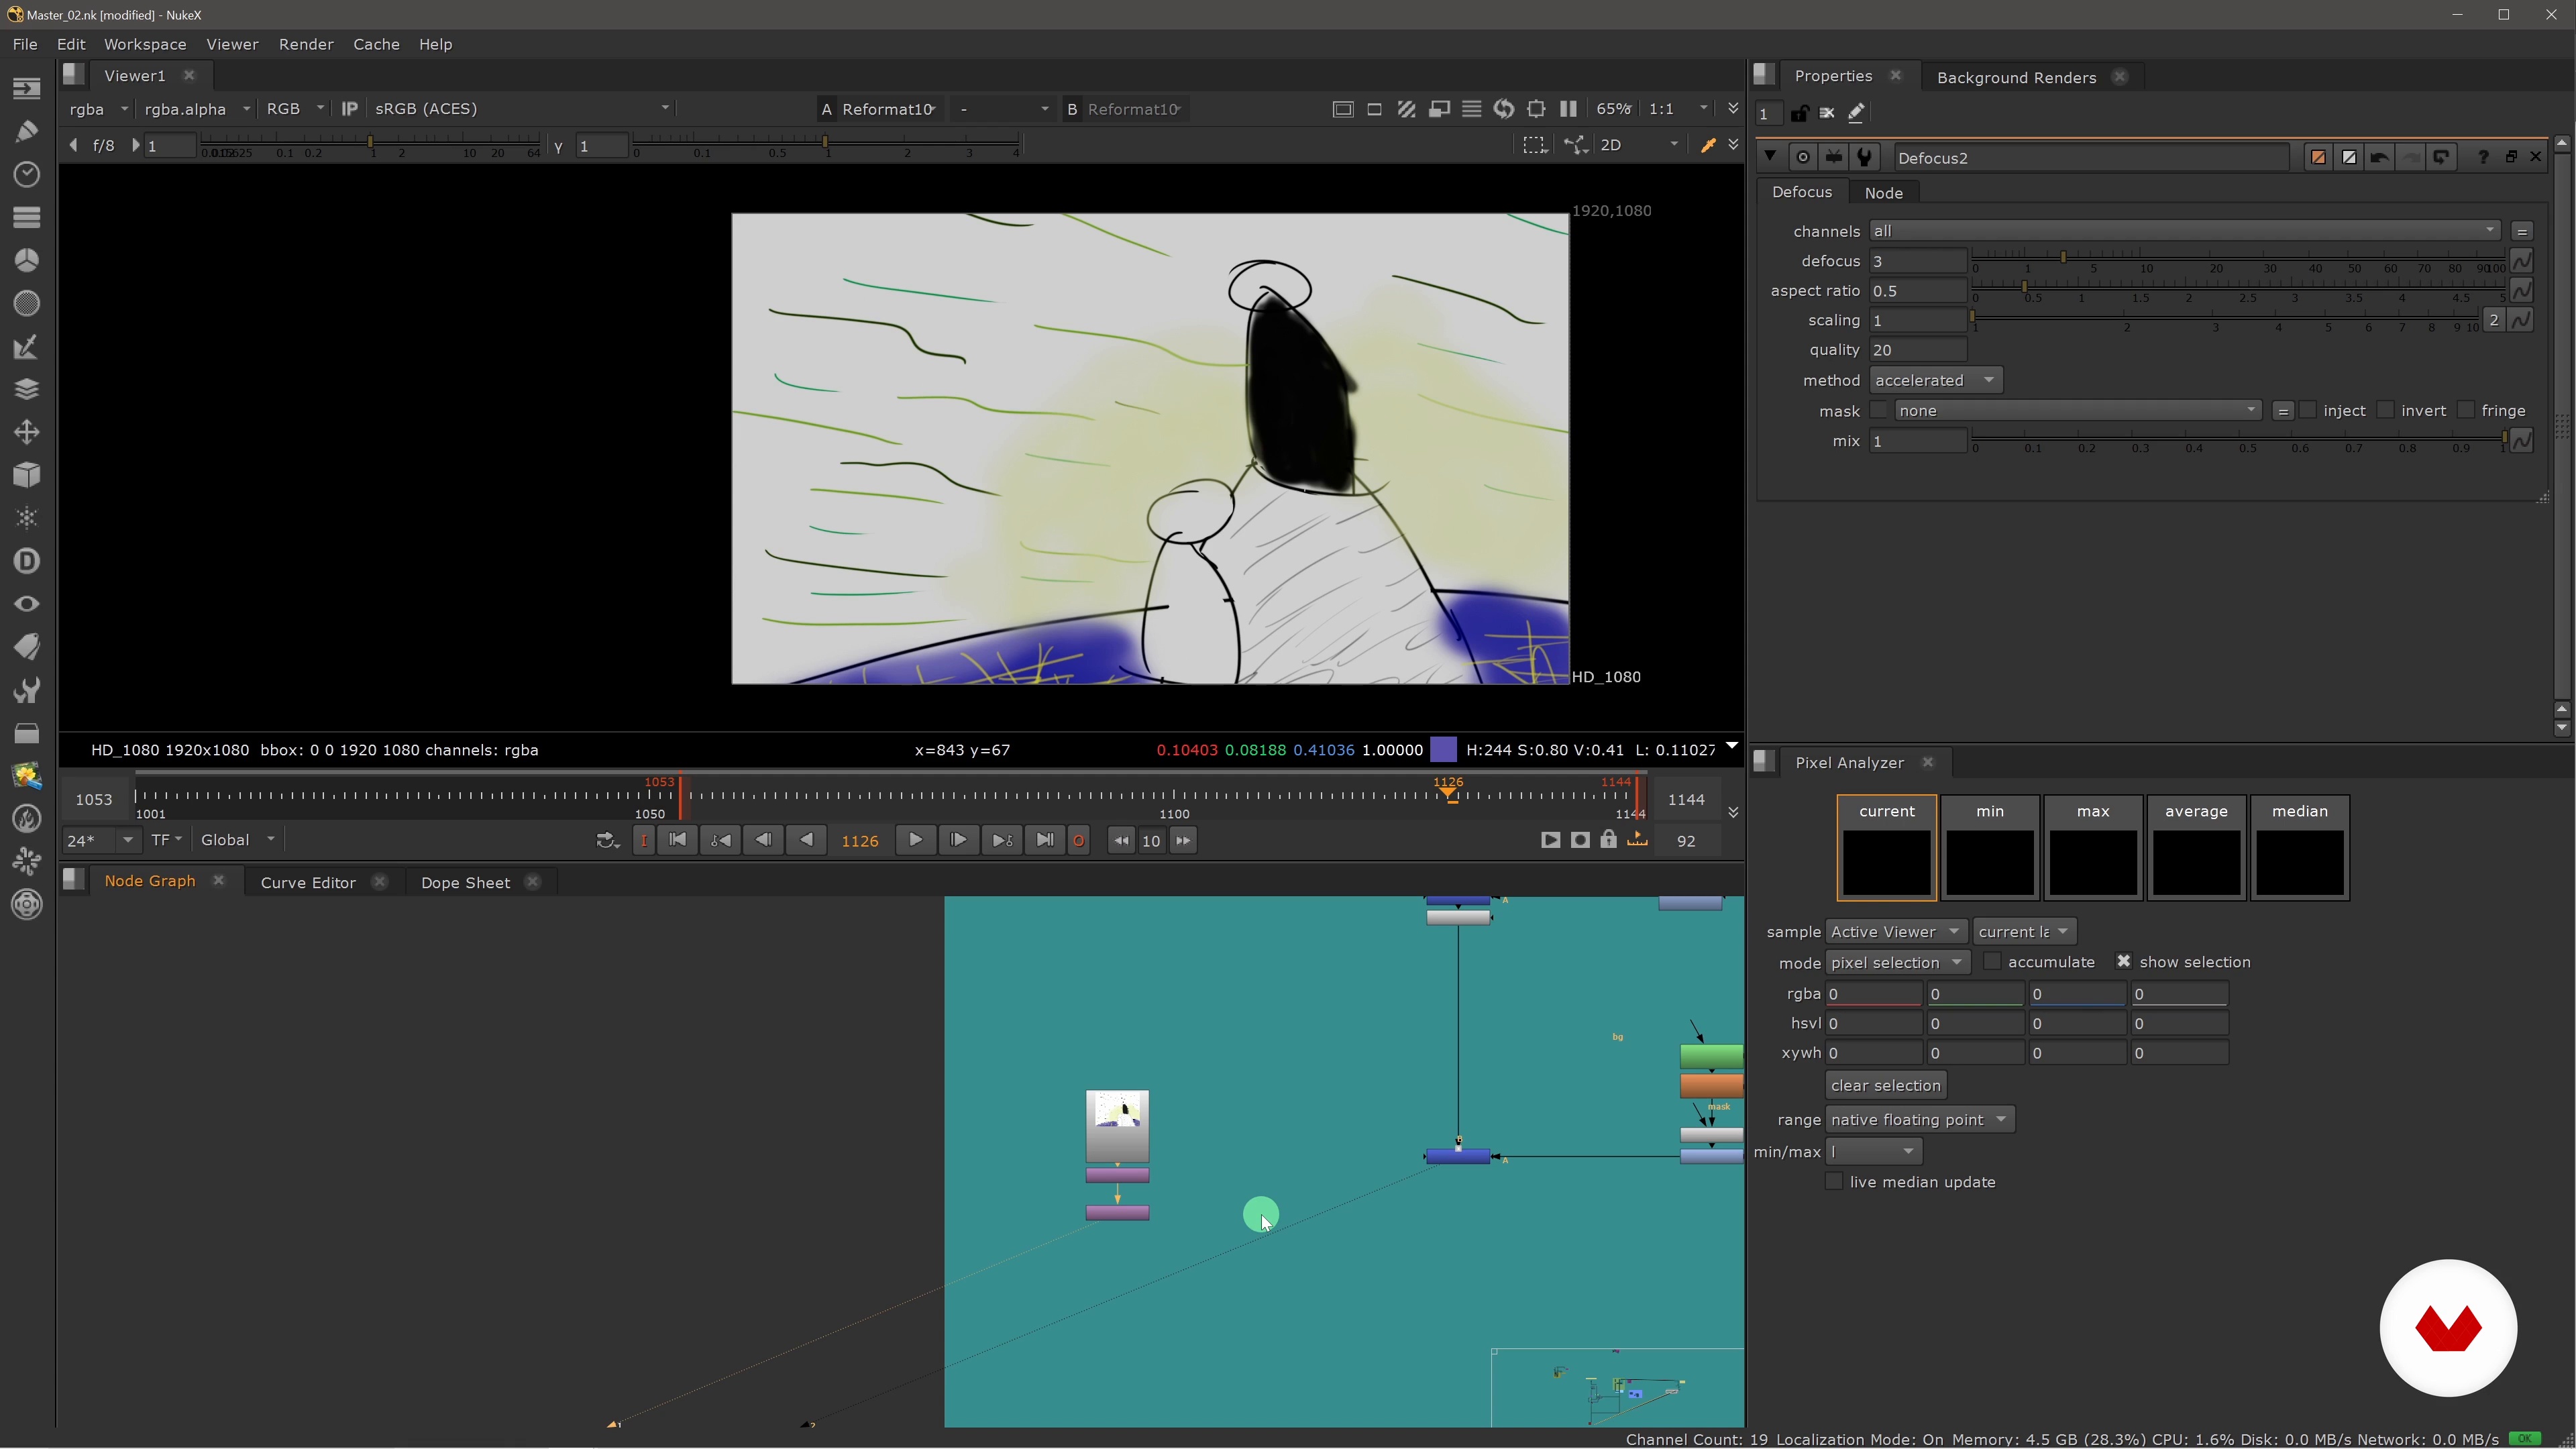Open the Draw nodes toolbar menu
Screen dimensions: 2576x1449
tap(27, 131)
